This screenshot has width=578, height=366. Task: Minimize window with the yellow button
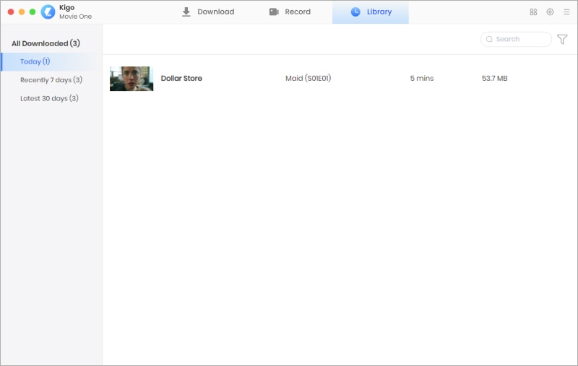pyautogui.click(x=22, y=12)
